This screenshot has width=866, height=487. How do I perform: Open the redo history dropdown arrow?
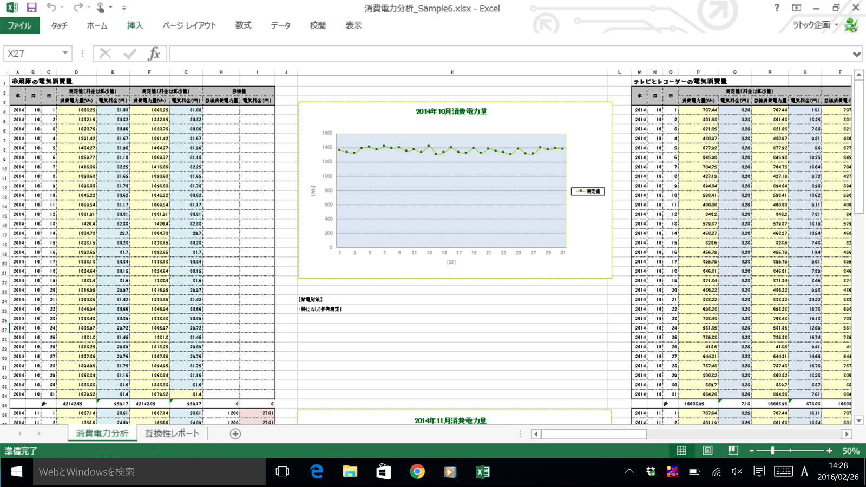89,8
